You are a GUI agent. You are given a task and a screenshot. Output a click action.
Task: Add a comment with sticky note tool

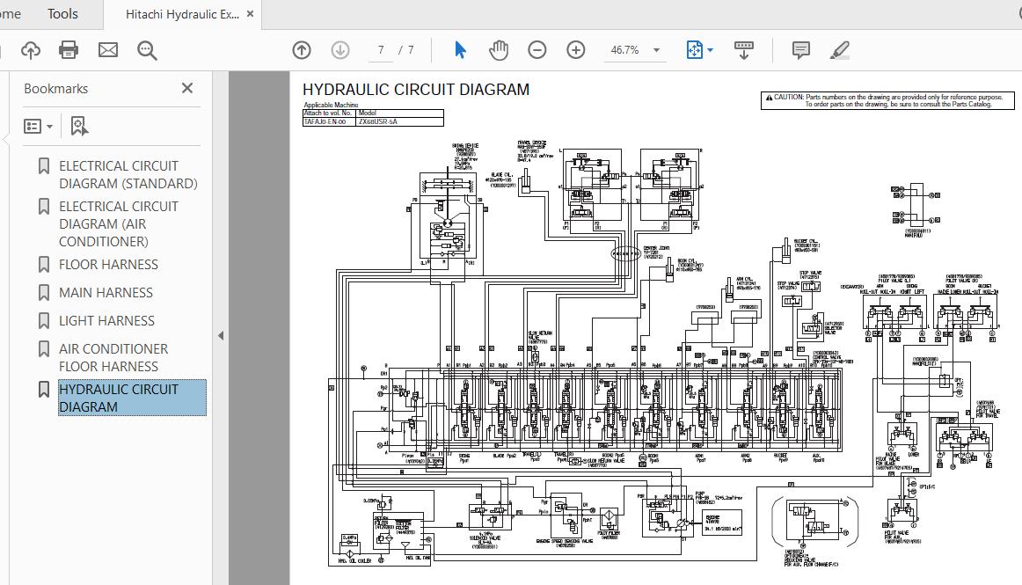pyautogui.click(x=800, y=50)
